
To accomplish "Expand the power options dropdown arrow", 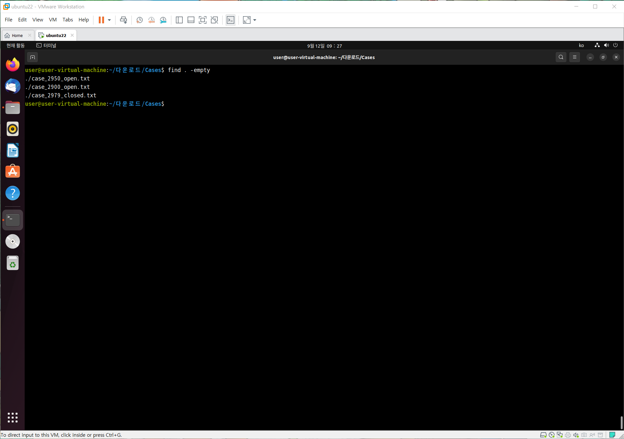I will coord(109,20).
